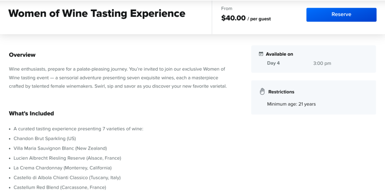385x193 pixels.
Task: Click the Castellum Red Blend list item
Action: tap(60, 188)
